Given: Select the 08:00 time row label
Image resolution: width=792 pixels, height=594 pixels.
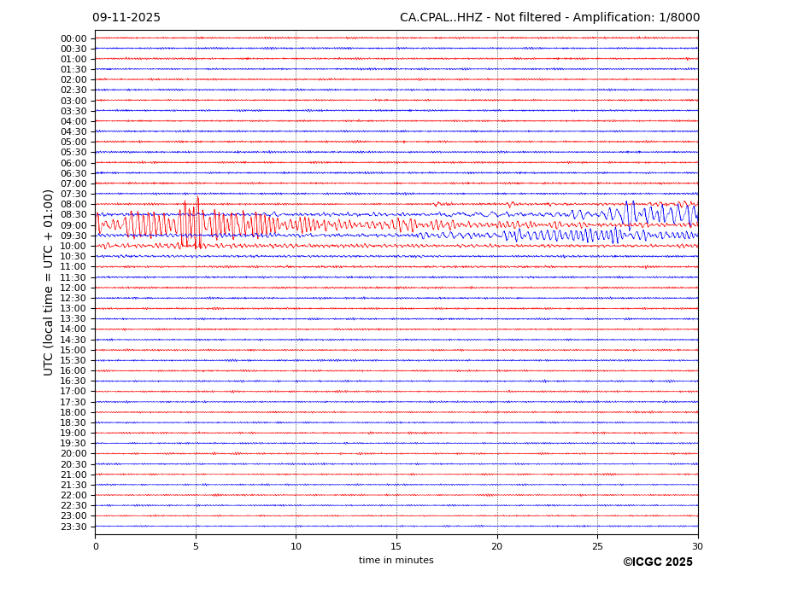Looking at the screenshot, I should pos(73,205).
